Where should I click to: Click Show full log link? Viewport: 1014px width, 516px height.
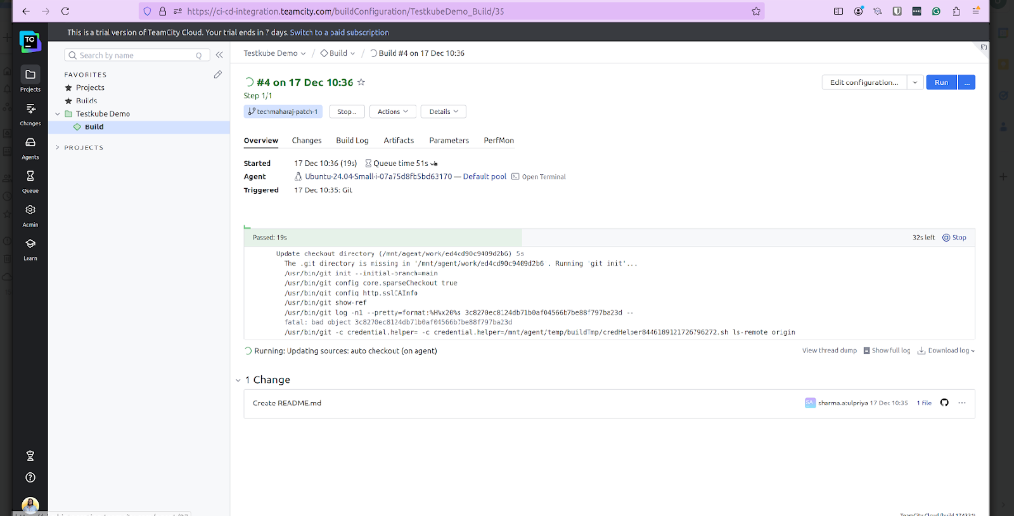(x=887, y=351)
